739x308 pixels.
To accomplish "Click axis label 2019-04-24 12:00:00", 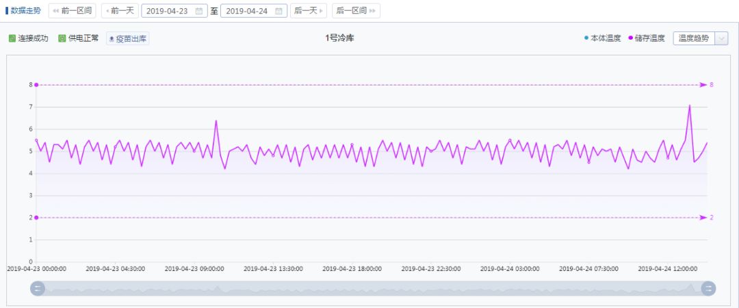I will coord(668,269).
